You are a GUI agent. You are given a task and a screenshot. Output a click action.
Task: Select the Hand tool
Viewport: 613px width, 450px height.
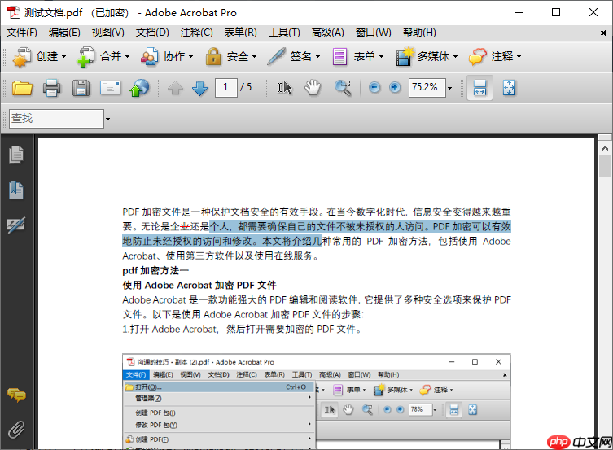pos(313,88)
